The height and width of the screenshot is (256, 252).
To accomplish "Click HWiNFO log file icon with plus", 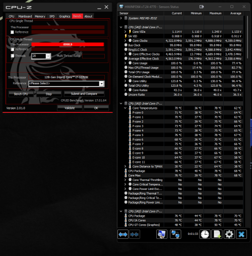I will tap(217, 234).
